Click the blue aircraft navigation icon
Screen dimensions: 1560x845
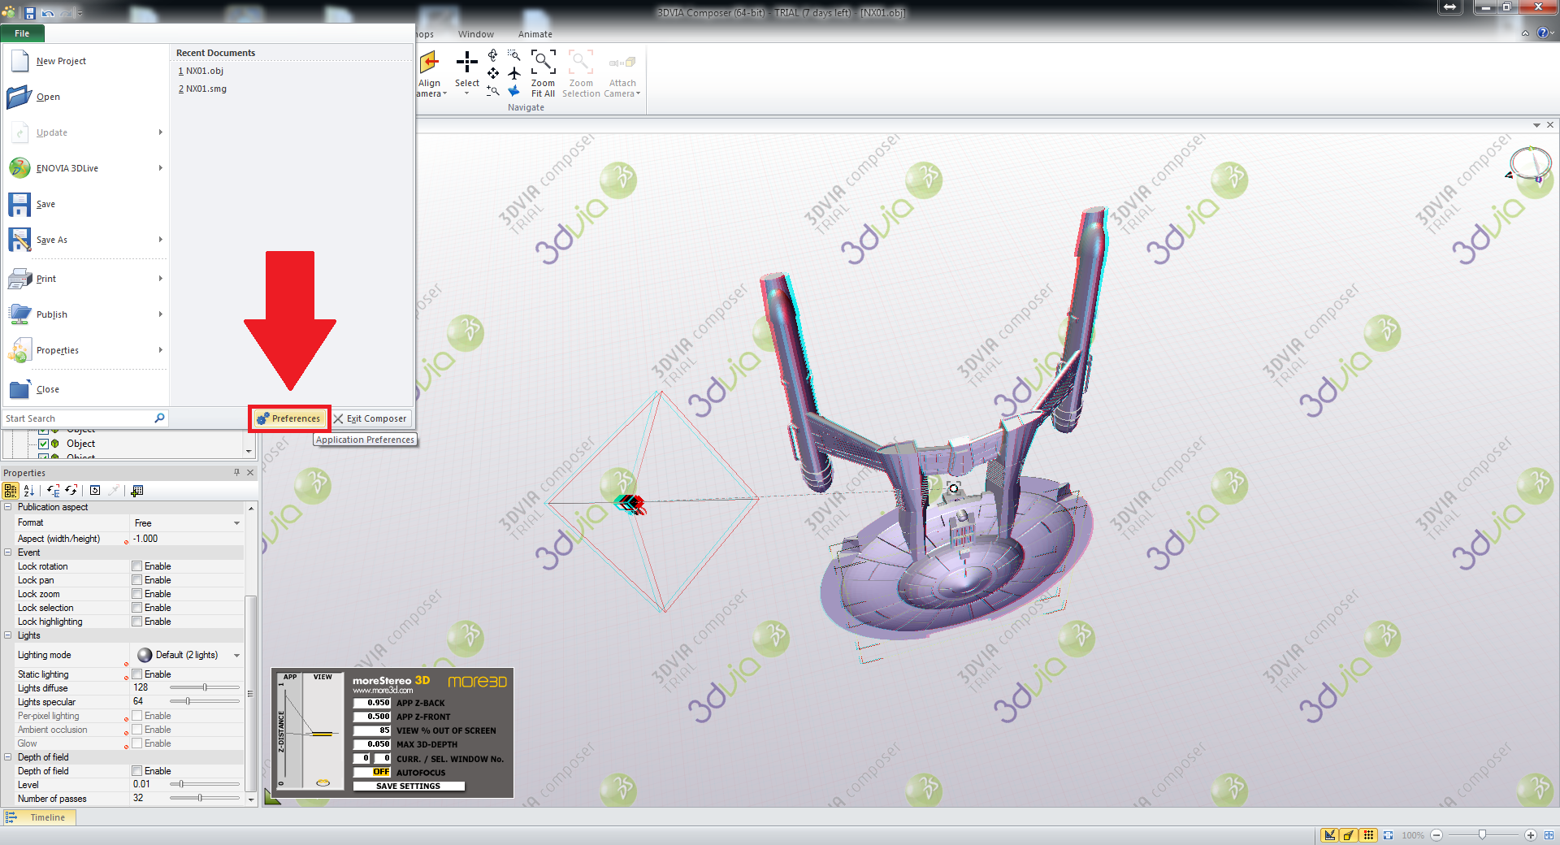pos(513,91)
